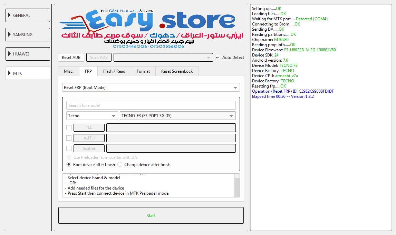Enable the Scatter file checkbox
396x235 pixels.
(x=69, y=149)
